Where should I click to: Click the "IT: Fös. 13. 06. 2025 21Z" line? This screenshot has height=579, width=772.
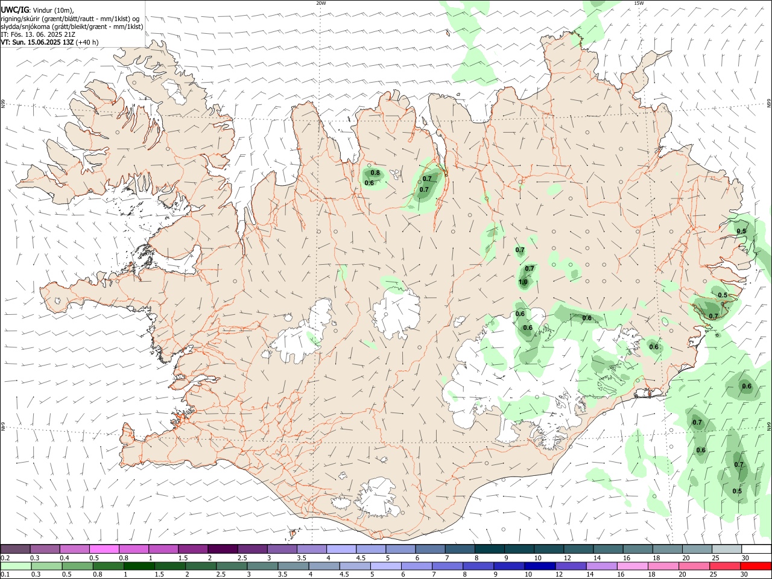click(x=38, y=34)
